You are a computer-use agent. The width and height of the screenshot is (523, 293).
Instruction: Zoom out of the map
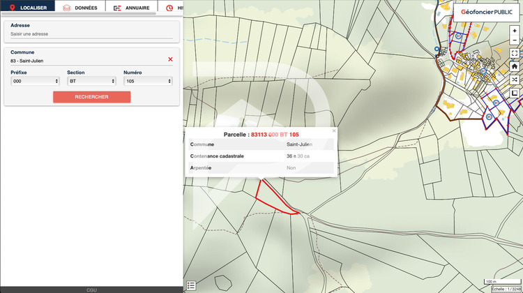point(515,40)
